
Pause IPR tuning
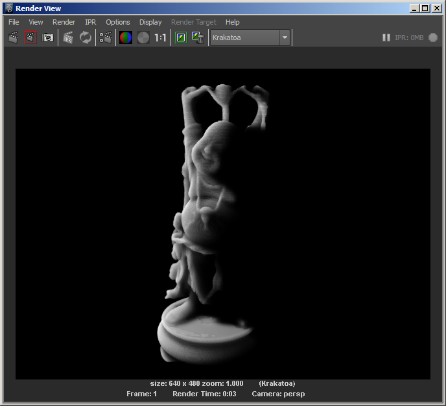point(386,38)
